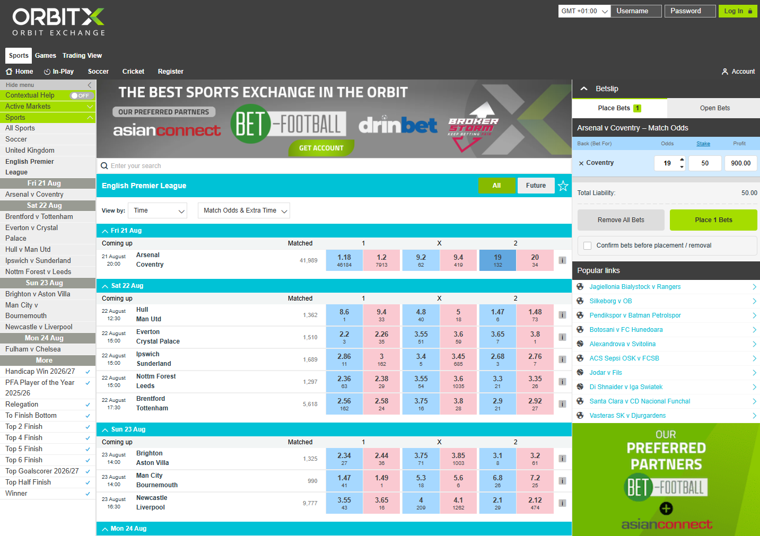Click the Register navigation link

point(171,72)
